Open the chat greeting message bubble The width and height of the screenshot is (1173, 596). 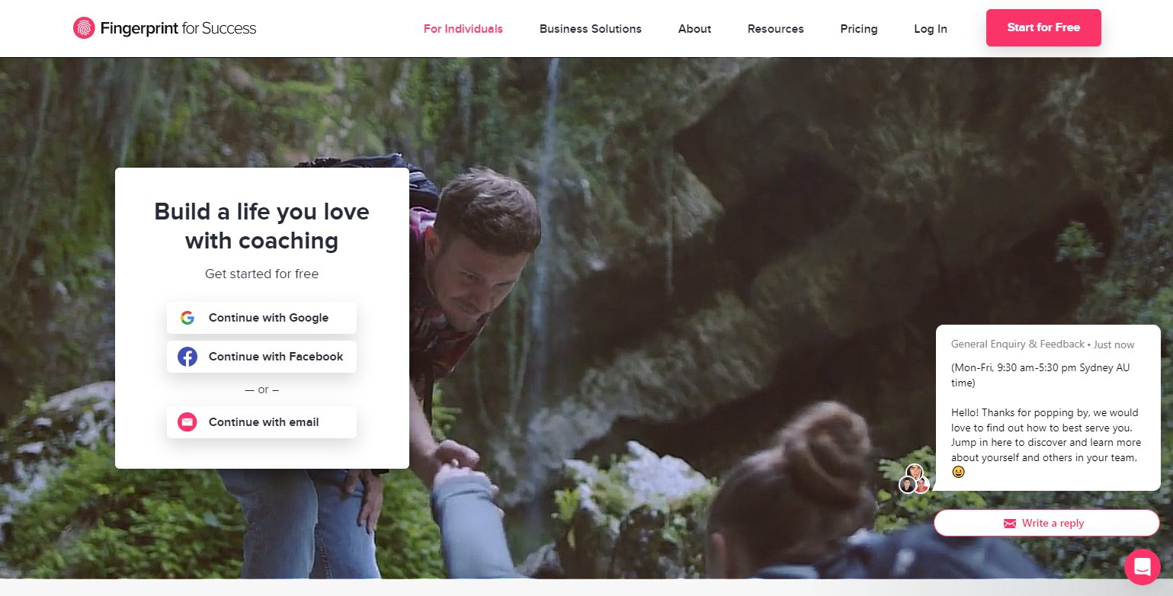click(x=1047, y=419)
